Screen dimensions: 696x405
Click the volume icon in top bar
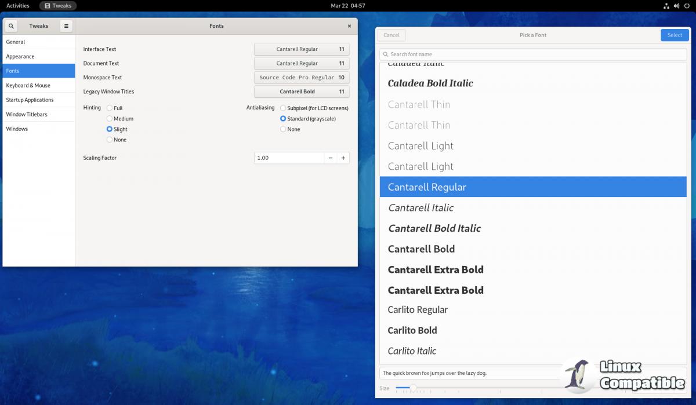(677, 6)
